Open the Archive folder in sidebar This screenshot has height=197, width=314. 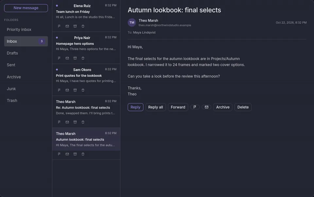point(26,77)
